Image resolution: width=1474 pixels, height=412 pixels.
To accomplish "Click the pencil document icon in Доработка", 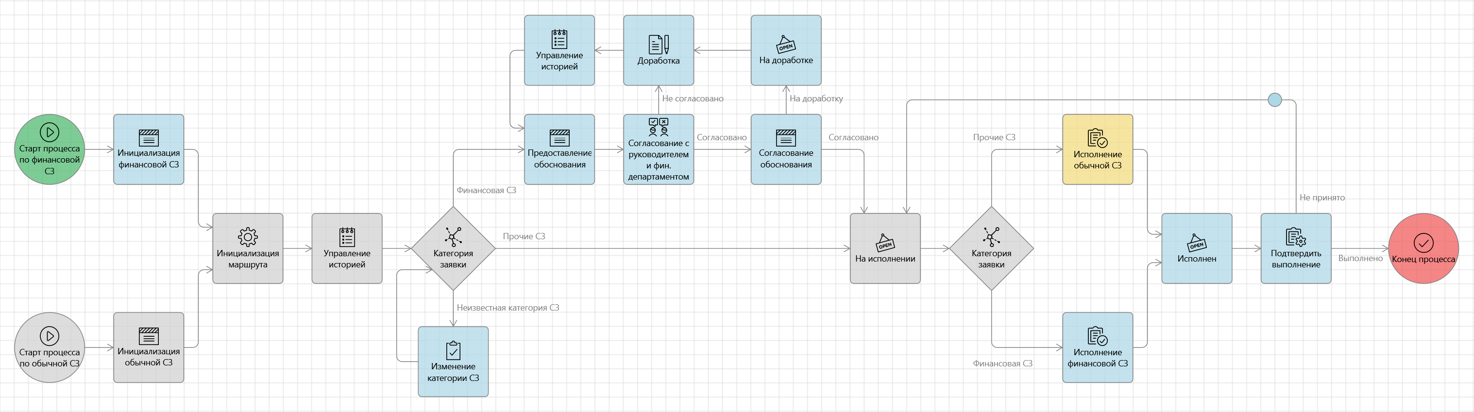I will tap(658, 44).
